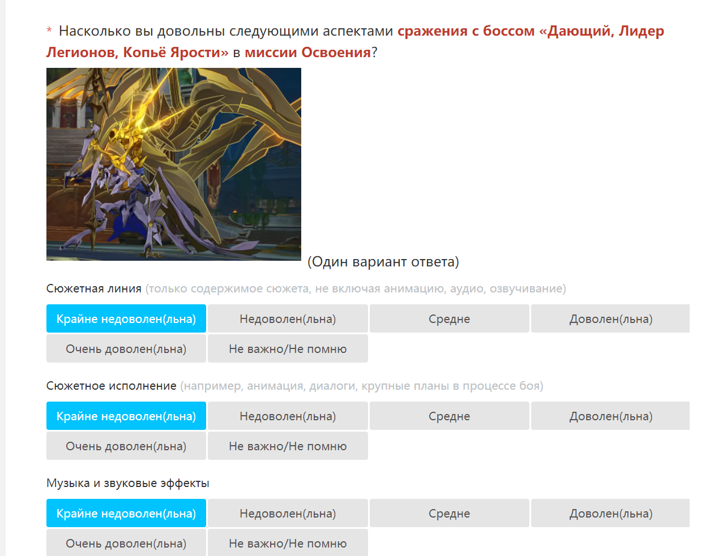This screenshot has height=556, width=714.
Task: Select 'Очень доволен(льна)' for Сюжетная линия
Action: [126, 348]
